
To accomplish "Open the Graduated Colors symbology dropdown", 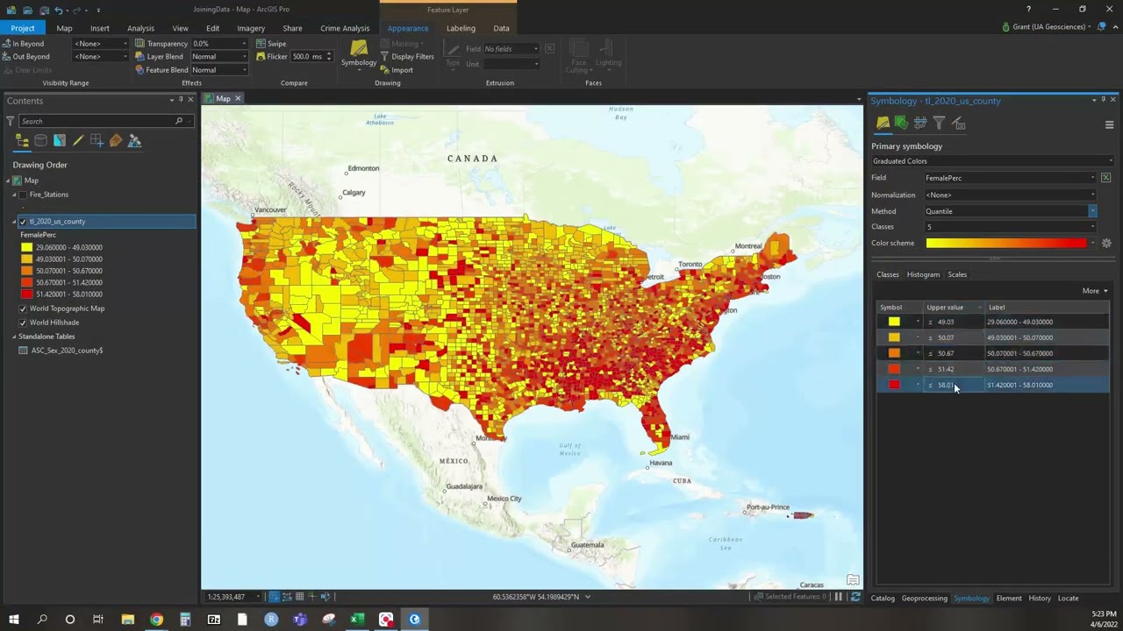I will pos(992,161).
